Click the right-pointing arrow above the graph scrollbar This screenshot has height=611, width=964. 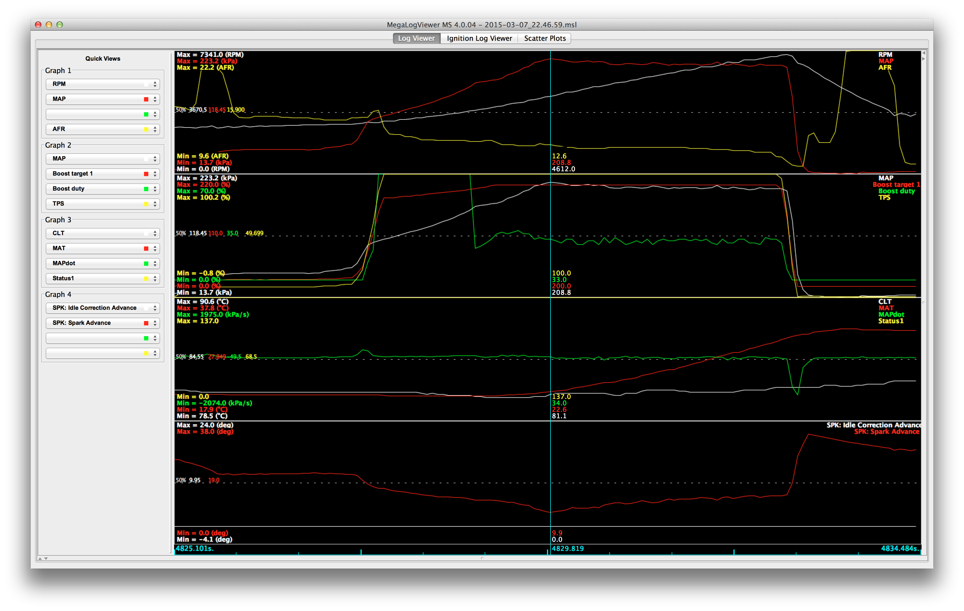point(924,59)
